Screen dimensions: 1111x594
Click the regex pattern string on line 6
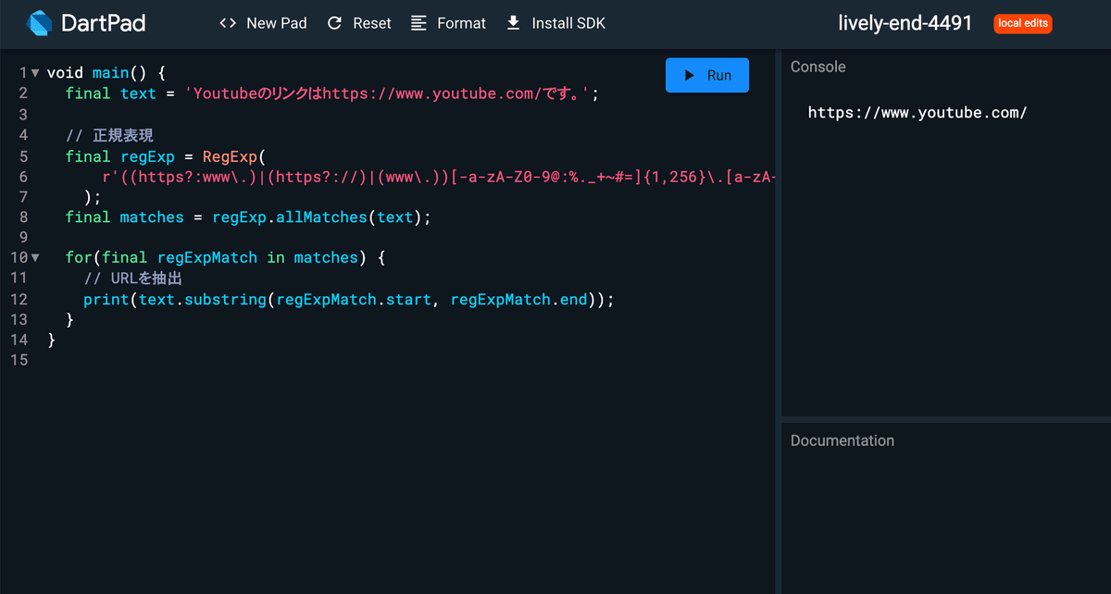click(x=437, y=176)
